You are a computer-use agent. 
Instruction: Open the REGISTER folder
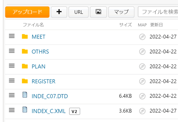[44, 81]
